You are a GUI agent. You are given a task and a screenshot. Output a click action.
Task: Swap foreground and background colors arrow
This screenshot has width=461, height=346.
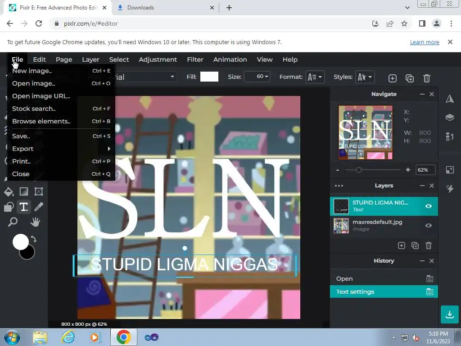point(33,239)
